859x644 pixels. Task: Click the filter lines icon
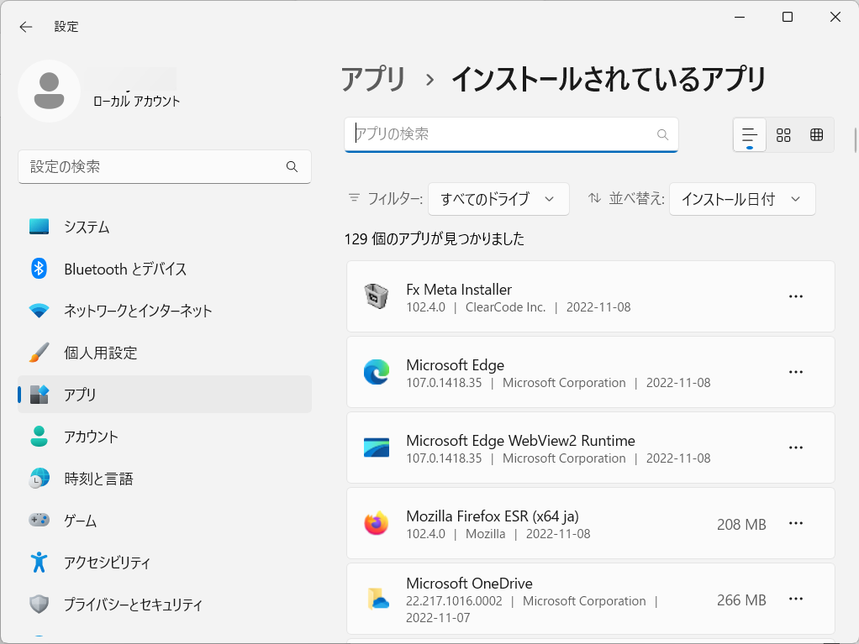[x=355, y=198]
